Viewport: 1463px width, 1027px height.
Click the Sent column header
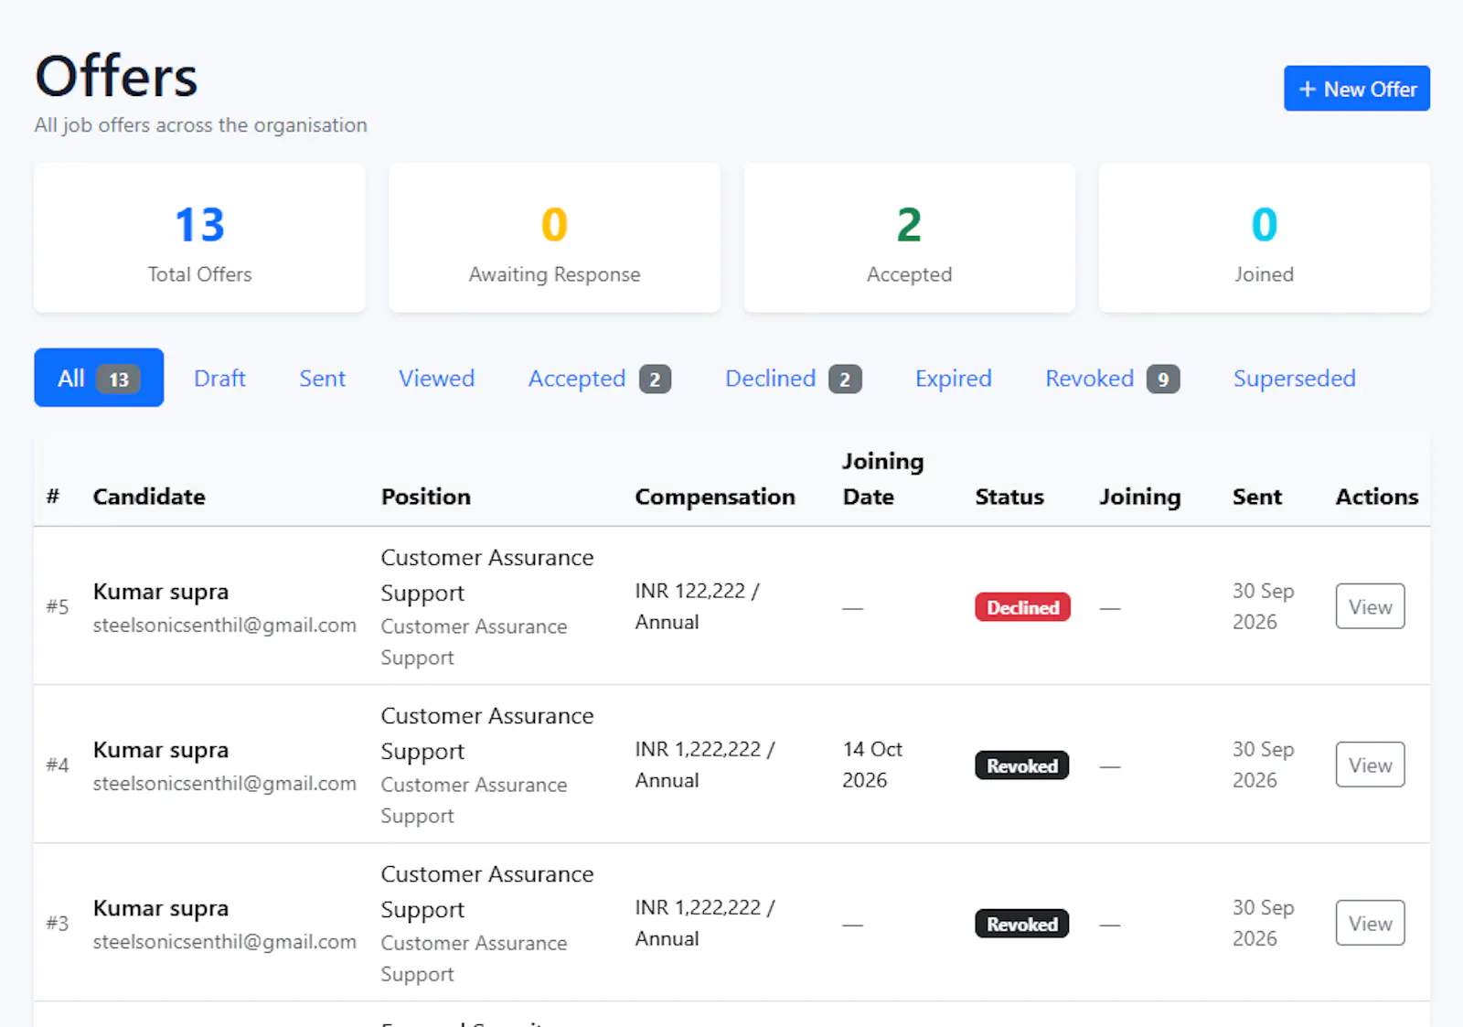[x=1257, y=497]
